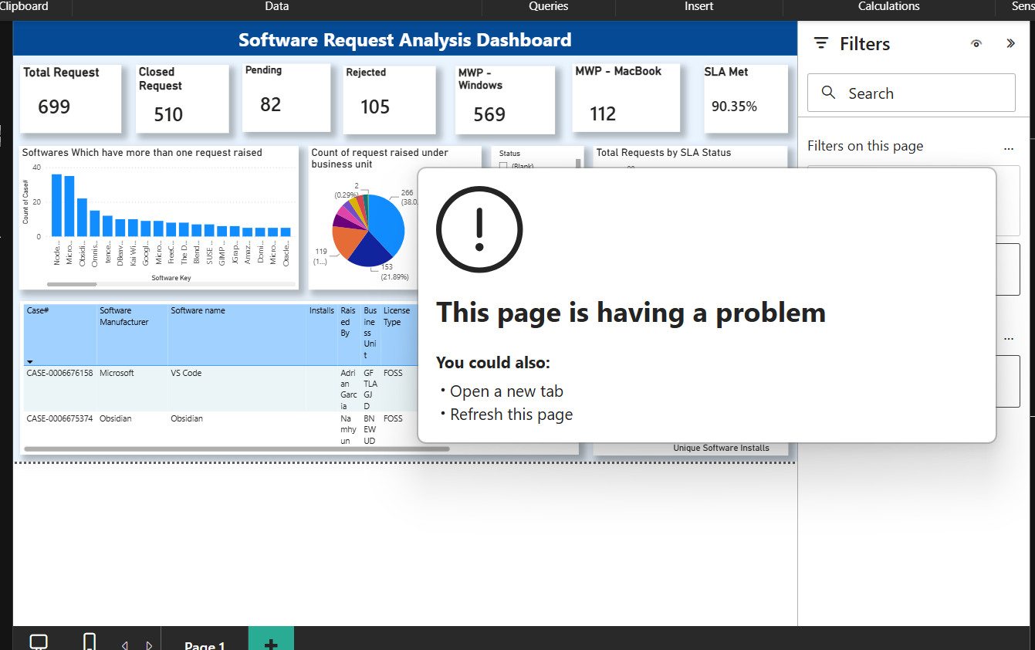The image size is (1035, 650).
Task: Click the 'Filters on this page' heading
Action: point(865,146)
